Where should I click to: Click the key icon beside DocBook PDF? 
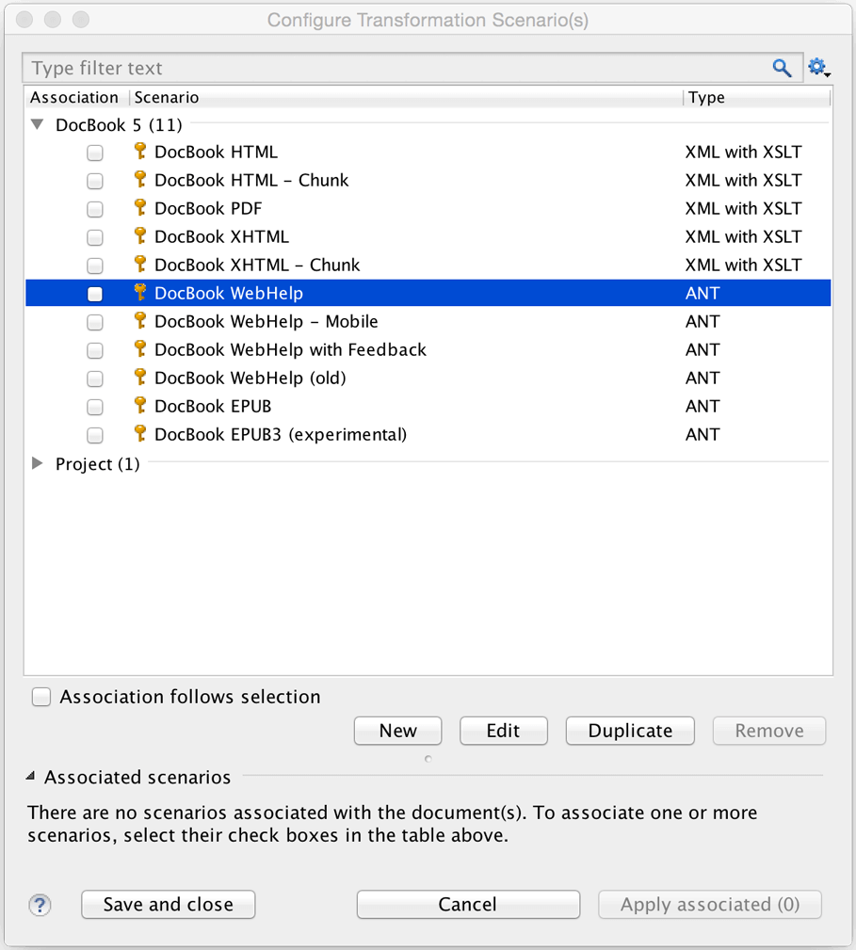140,208
